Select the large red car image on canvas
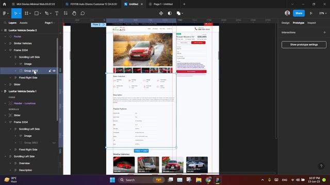The height and width of the screenshot is (185, 330). tap(143, 50)
